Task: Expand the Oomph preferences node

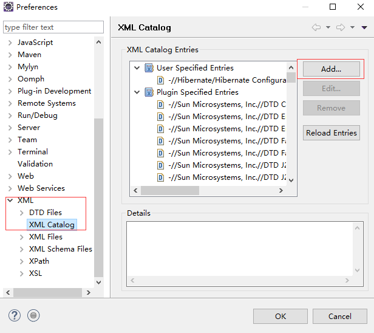Action: (10, 79)
